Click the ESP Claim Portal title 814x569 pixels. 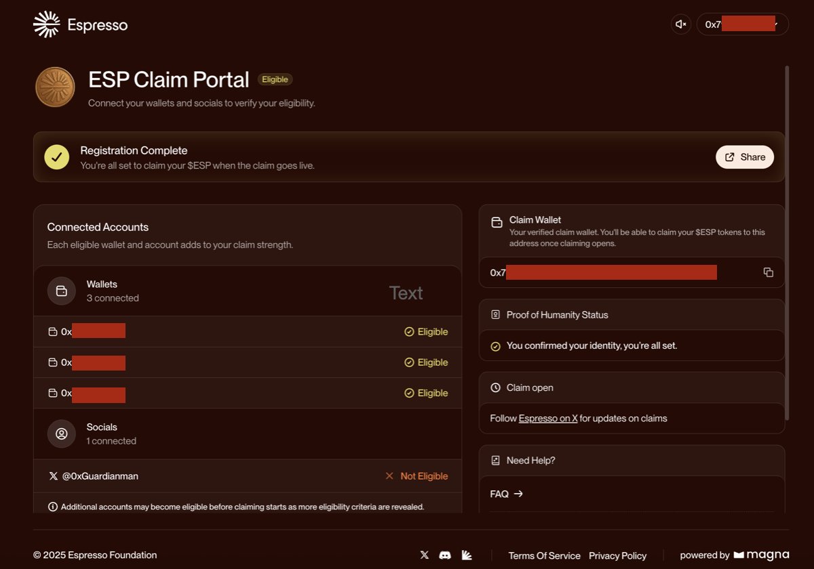169,80
